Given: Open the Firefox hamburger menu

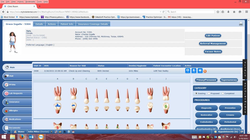Looking at the screenshot, I should tap(247, 12).
